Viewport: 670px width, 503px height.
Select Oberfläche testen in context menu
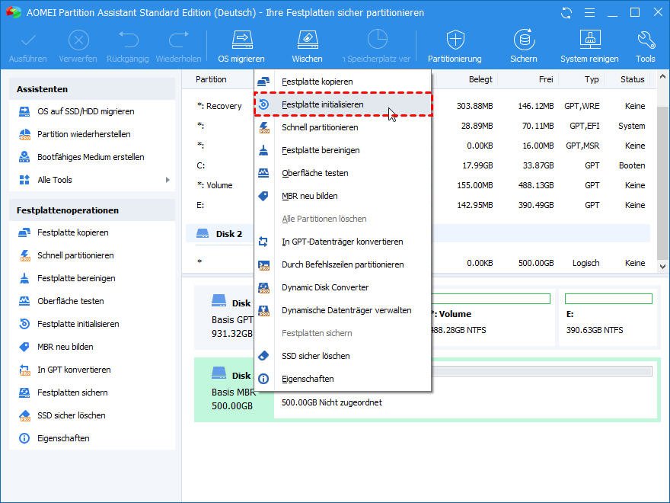343,173
